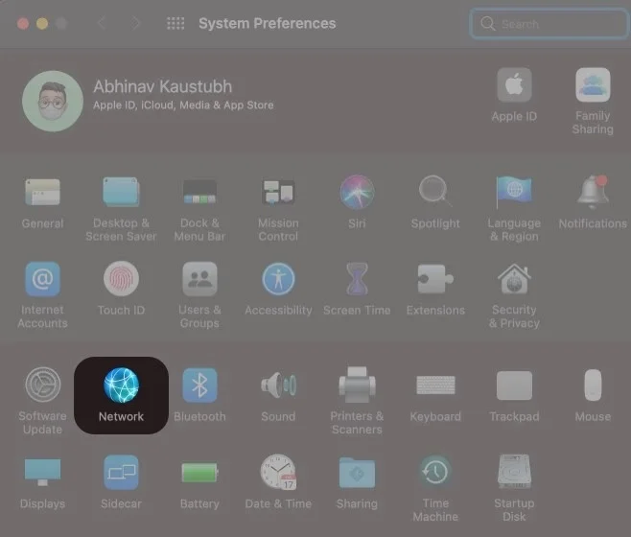The width and height of the screenshot is (631, 537).
Task: Open Sidecar settings
Action: pos(122,473)
